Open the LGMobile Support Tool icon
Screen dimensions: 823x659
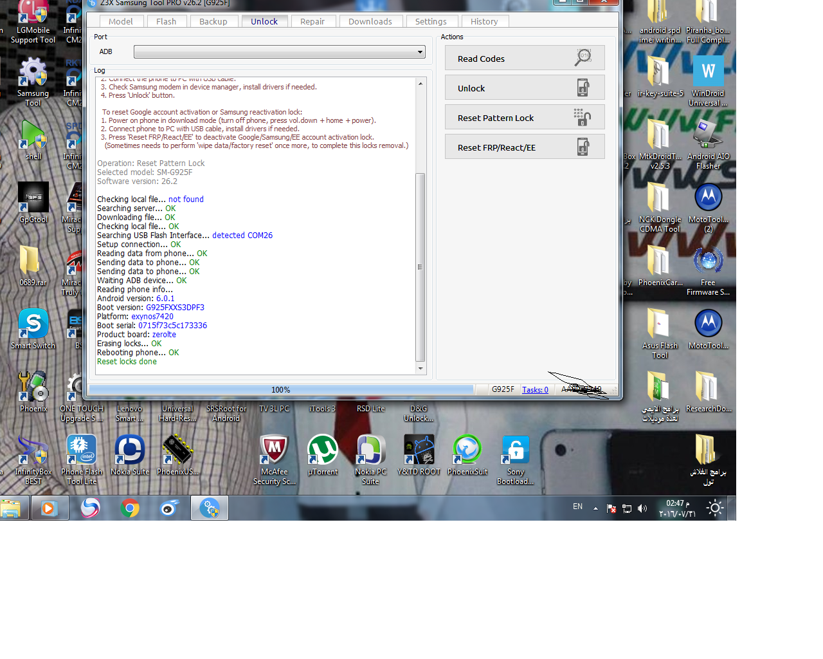[33, 23]
